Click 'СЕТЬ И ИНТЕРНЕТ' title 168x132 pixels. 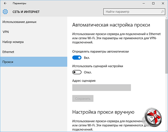coord(26,12)
